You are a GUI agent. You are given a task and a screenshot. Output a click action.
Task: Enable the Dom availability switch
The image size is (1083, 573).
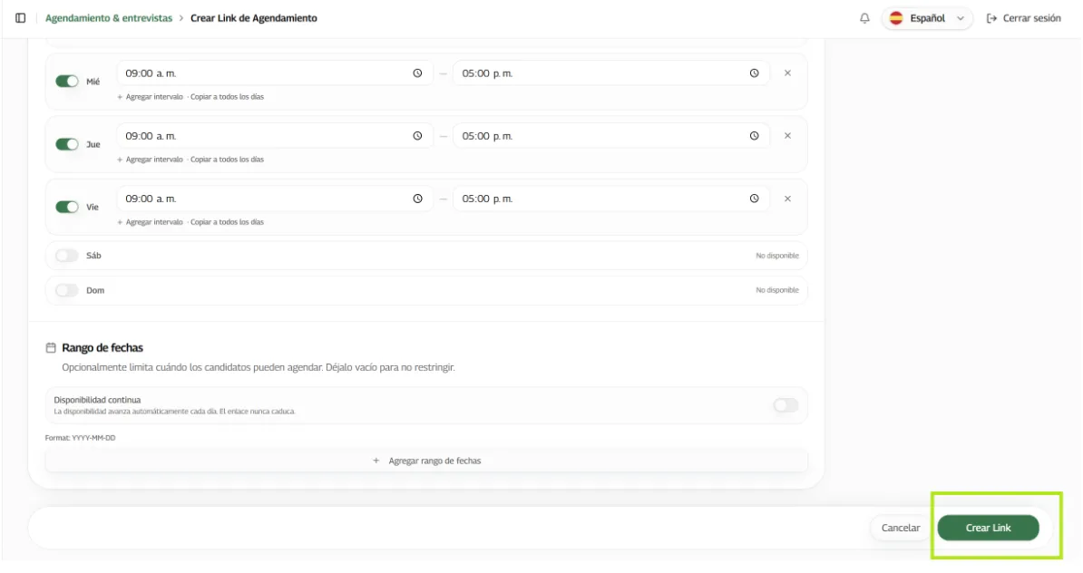tap(67, 291)
